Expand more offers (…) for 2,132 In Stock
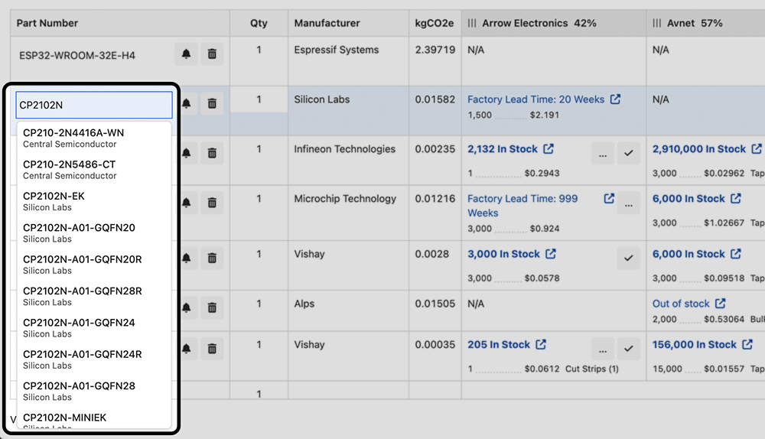 tap(603, 154)
